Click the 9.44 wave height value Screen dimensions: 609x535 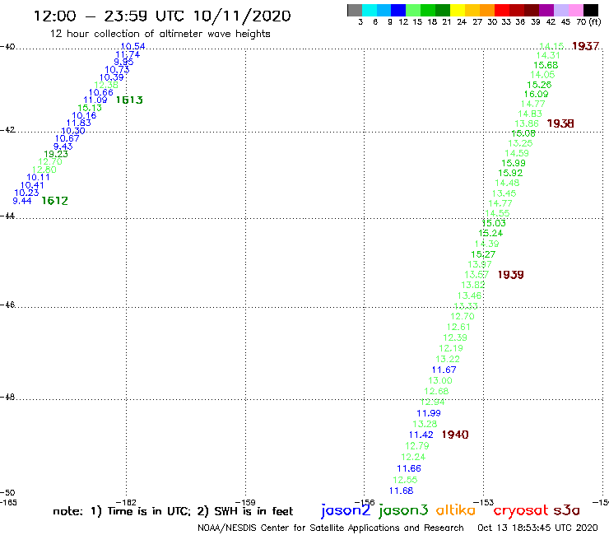tap(21, 201)
